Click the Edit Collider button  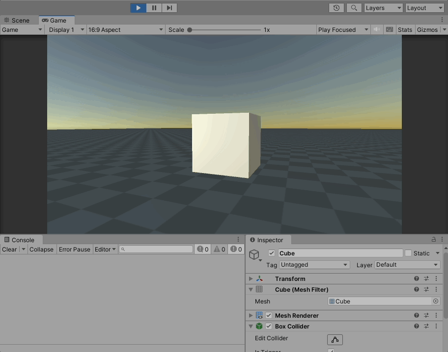coord(335,339)
